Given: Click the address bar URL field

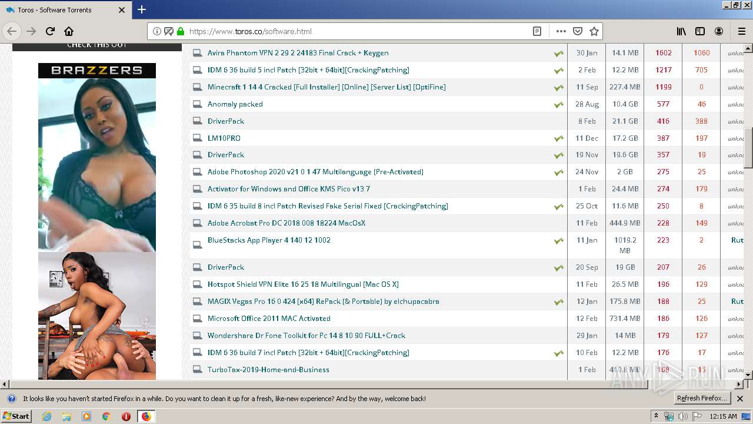Looking at the screenshot, I should click(x=359, y=31).
